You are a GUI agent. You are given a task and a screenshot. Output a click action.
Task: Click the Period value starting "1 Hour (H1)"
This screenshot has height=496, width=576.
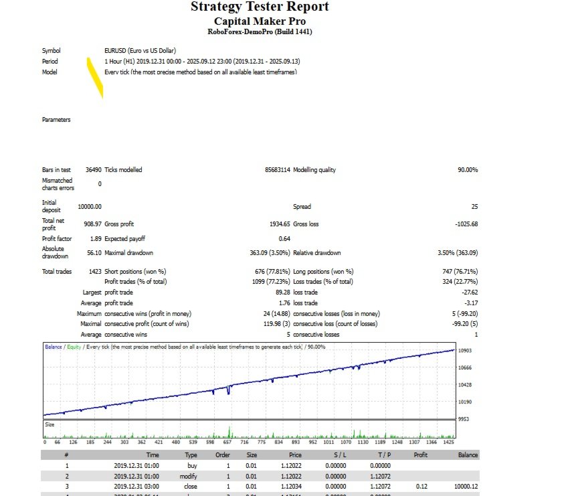click(x=202, y=62)
